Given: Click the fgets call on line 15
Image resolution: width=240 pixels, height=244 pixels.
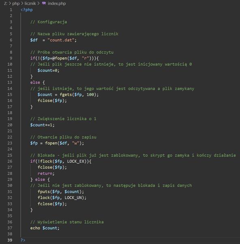Looking at the screenshot, I should click(66, 94).
